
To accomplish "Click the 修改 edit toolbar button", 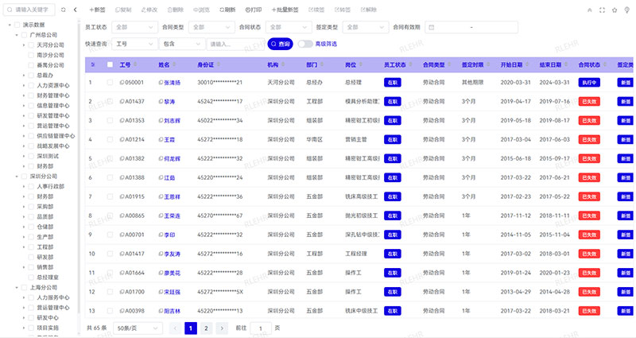I will click(x=149, y=10).
